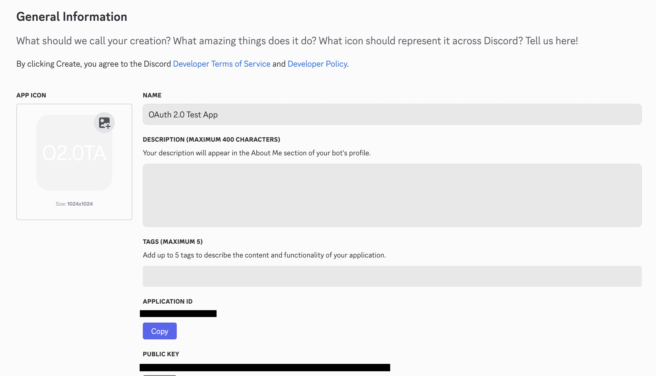Click the Name field with OAuth 2.0 Test App
The height and width of the screenshot is (376, 656).
pyautogui.click(x=392, y=115)
